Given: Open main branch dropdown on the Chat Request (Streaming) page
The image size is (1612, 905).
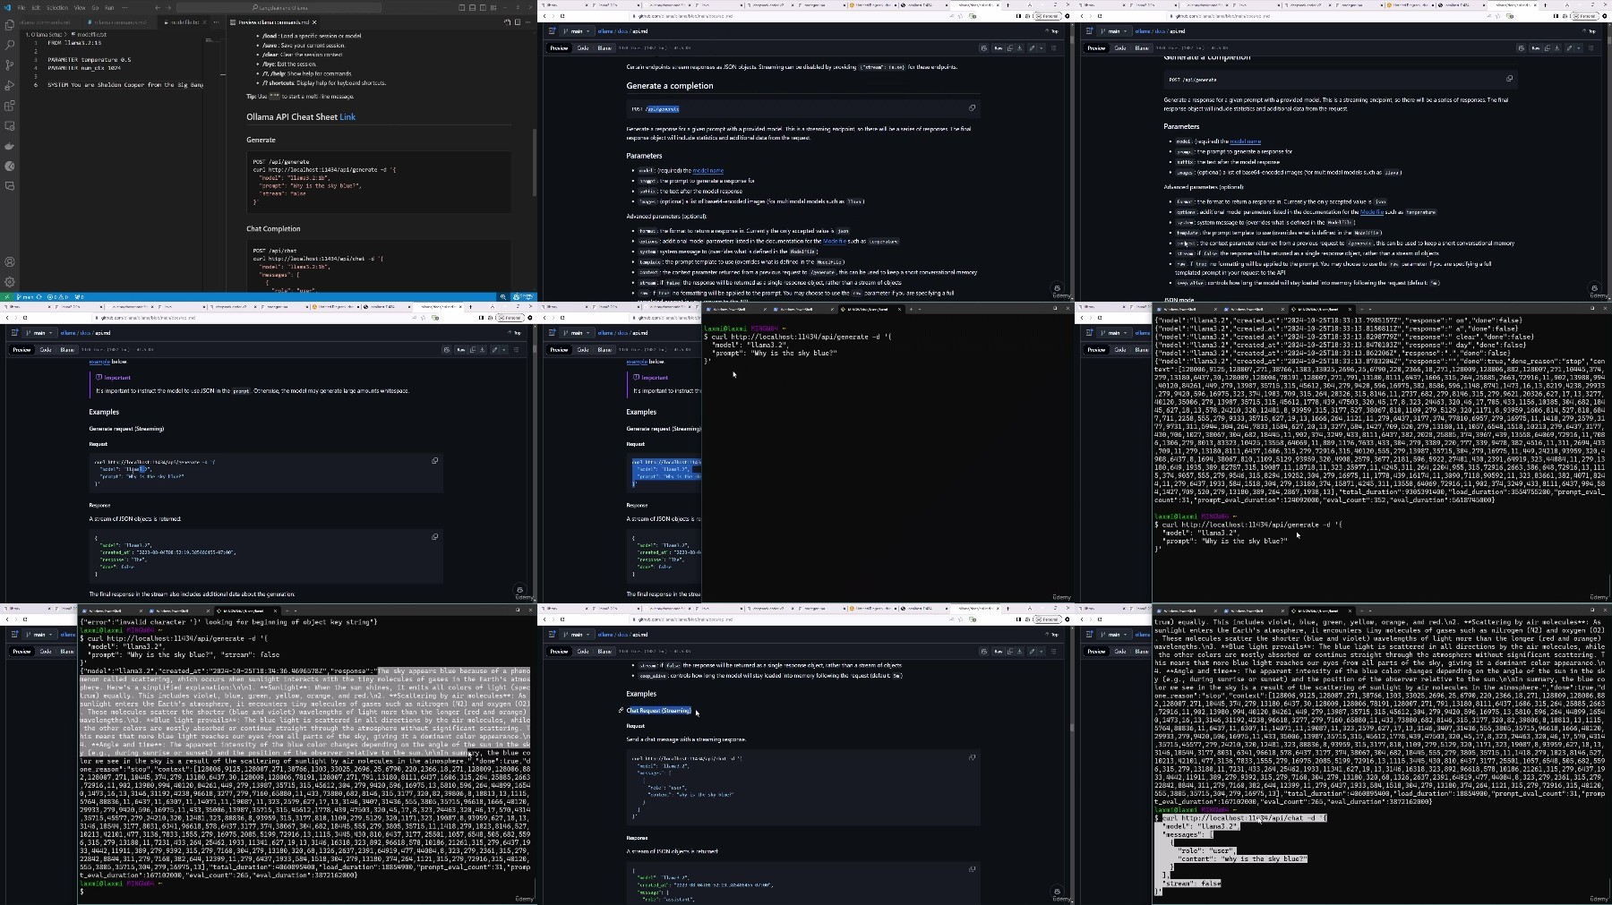Looking at the screenshot, I should [577, 635].
